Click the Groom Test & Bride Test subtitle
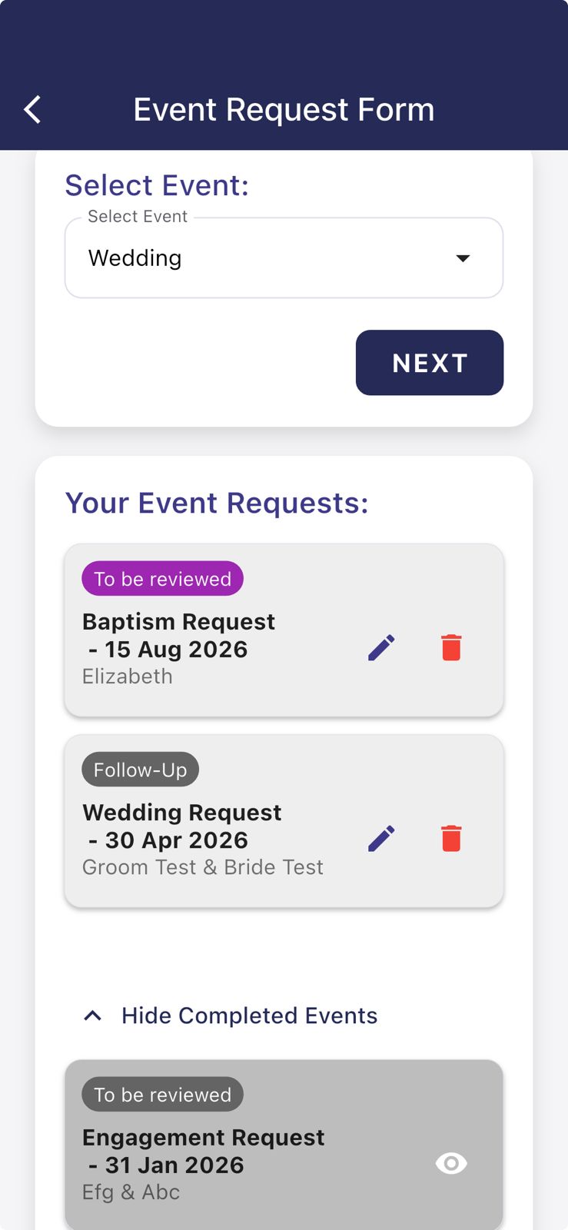This screenshot has width=568, height=1230. click(202, 867)
